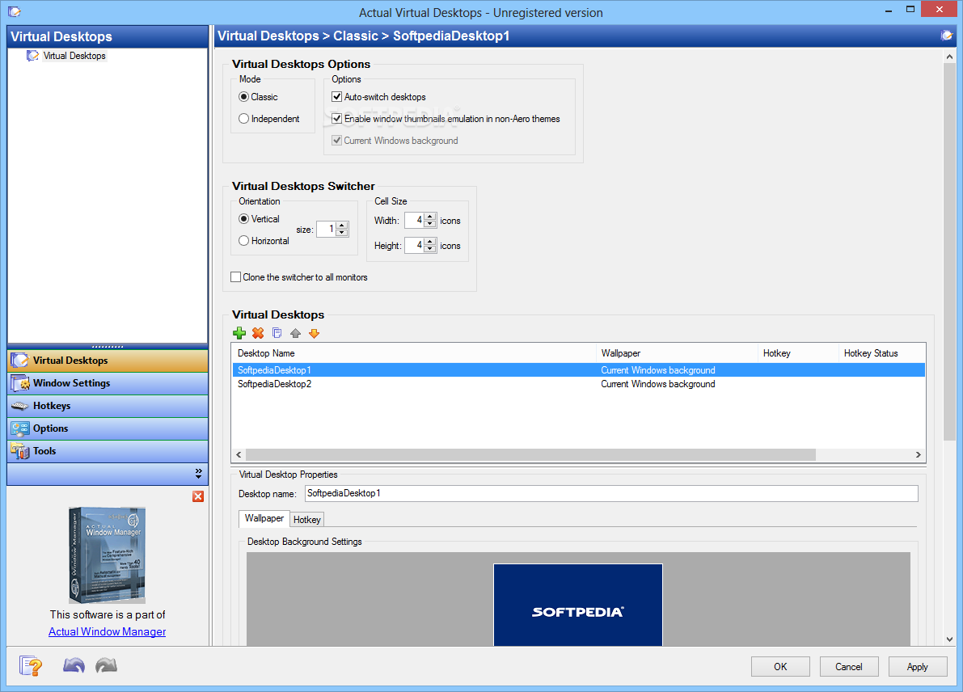Image resolution: width=963 pixels, height=692 pixels.
Task: Decrease Cell Size Height value
Action: 430,249
